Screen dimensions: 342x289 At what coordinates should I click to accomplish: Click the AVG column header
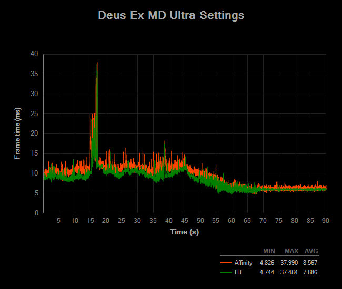[x=311, y=251]
